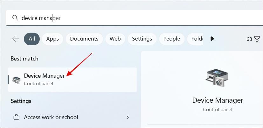
Task: Click Control panel label in preview pane
Action: pyautogui.click(x=218, y=109)
